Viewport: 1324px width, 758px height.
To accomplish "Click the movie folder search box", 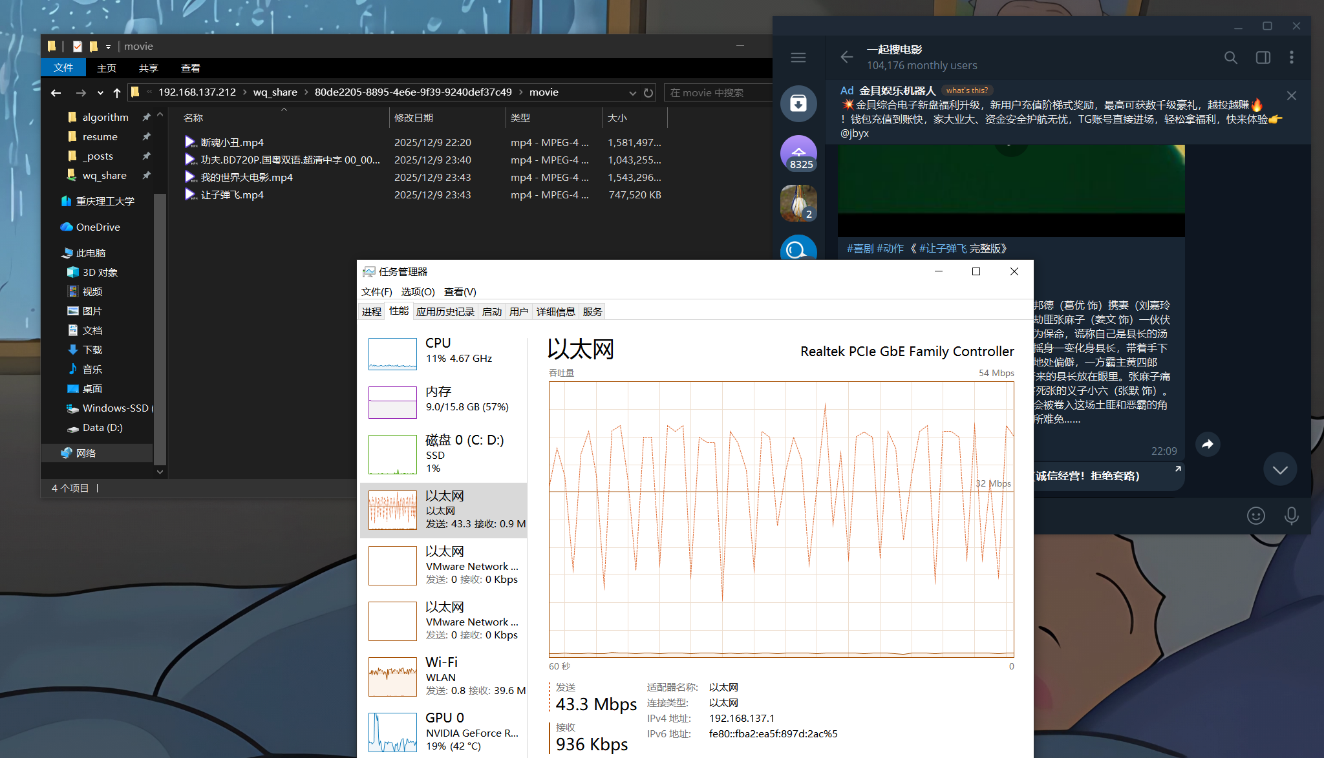I will (718, 92).
